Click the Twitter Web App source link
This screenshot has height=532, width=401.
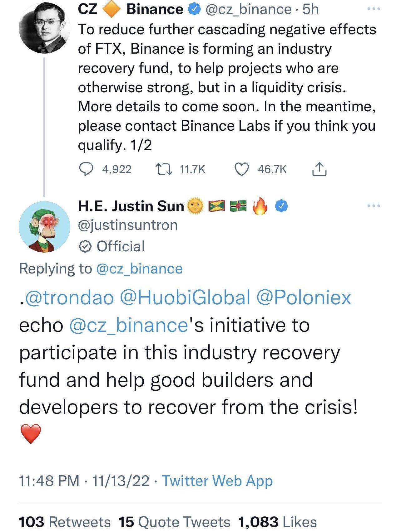coord(217,481)
